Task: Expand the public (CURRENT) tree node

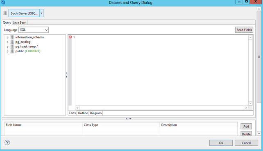Action: click(7, 51)
